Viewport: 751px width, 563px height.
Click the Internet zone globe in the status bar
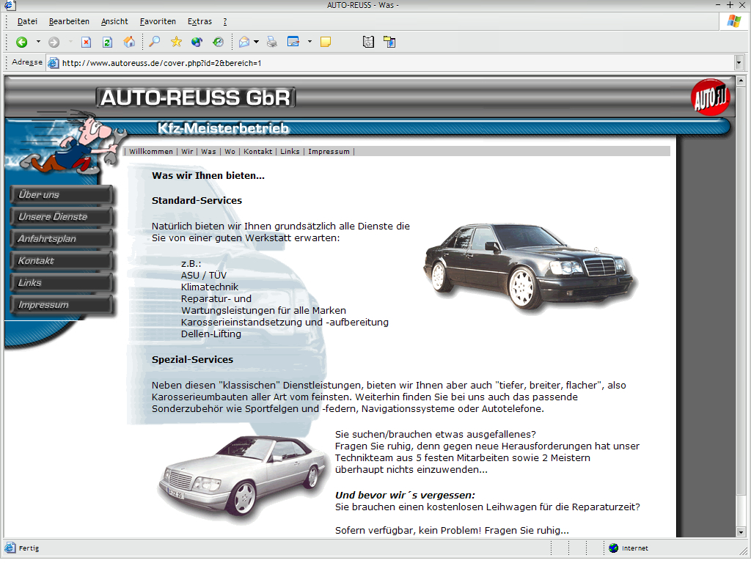(x=614, y=548)
